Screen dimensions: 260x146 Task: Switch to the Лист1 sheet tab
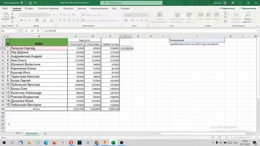tap(19, 133)
